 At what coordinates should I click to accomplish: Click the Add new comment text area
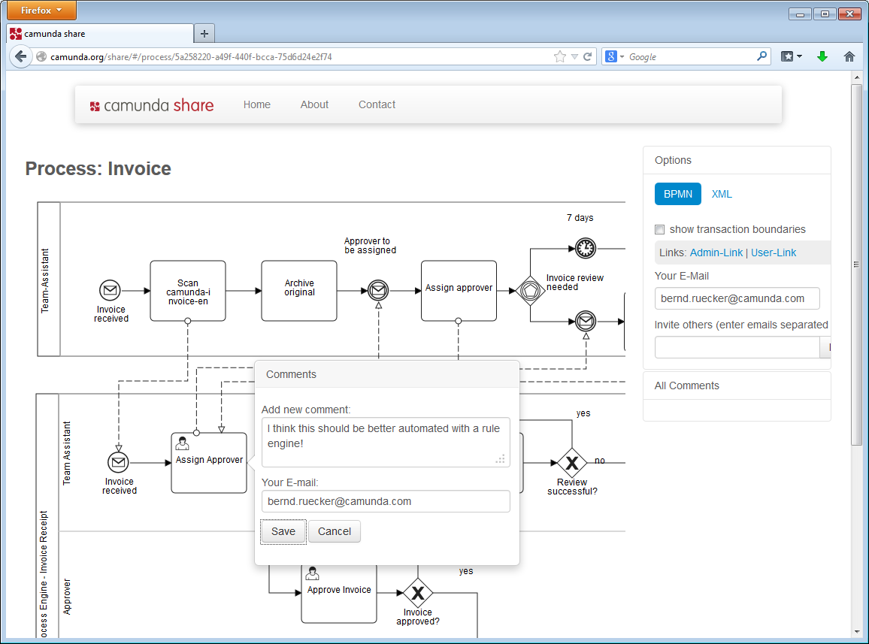point(386,443)
